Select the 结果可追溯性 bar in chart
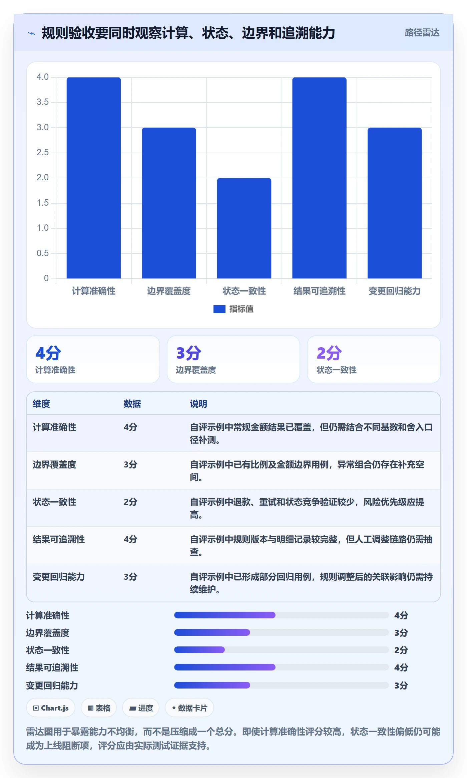The height and width of the screenshot is (778, 467). coord(319,178)
